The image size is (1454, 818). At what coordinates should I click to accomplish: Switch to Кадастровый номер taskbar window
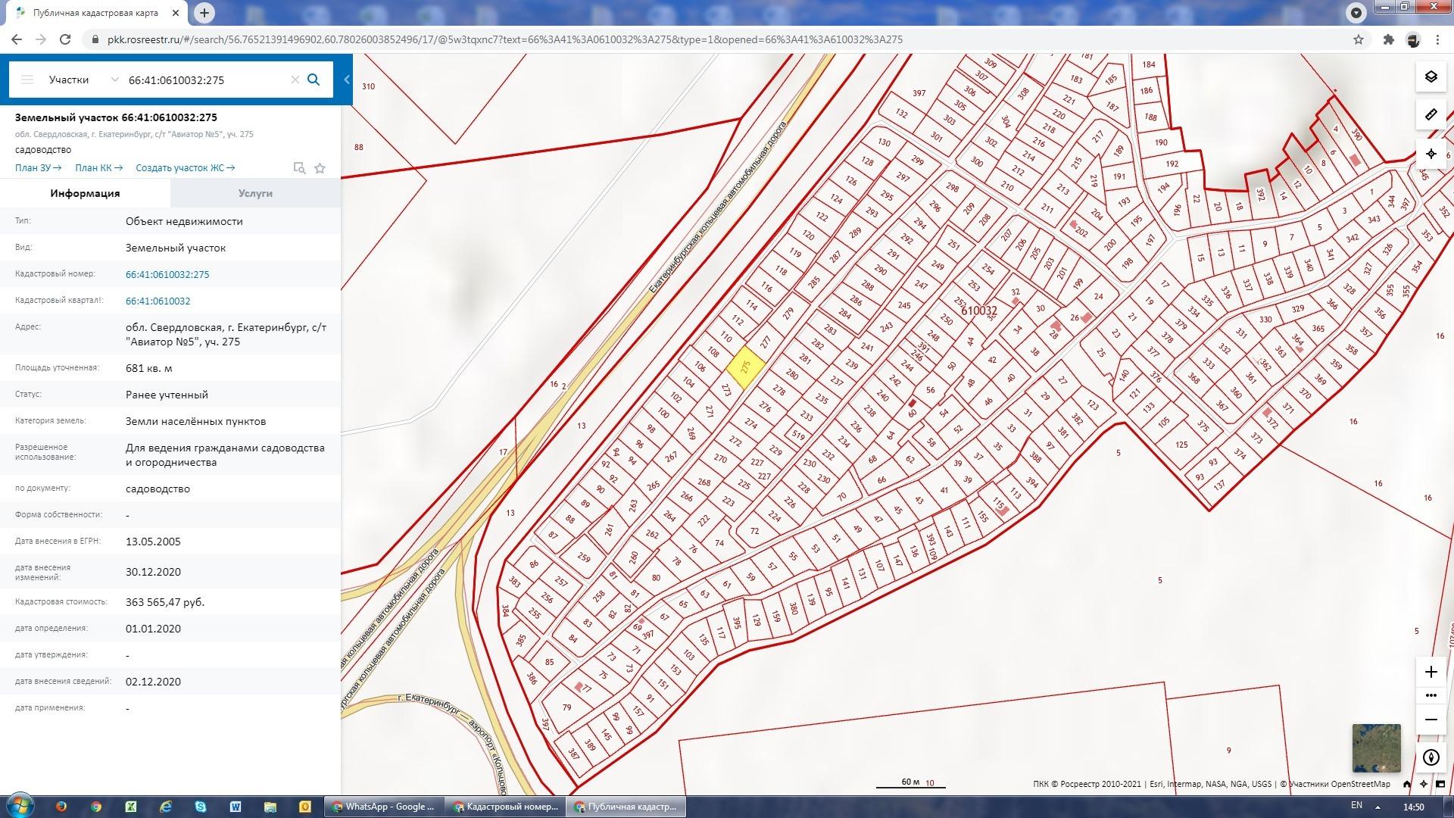505,807
